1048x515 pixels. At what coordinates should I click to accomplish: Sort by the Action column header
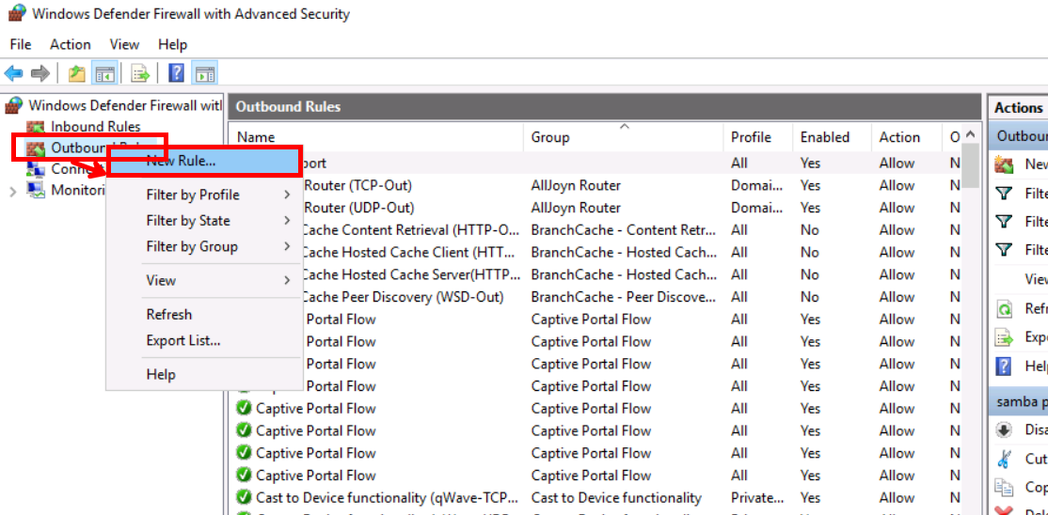pyautogui.click(x=906, y=137)
